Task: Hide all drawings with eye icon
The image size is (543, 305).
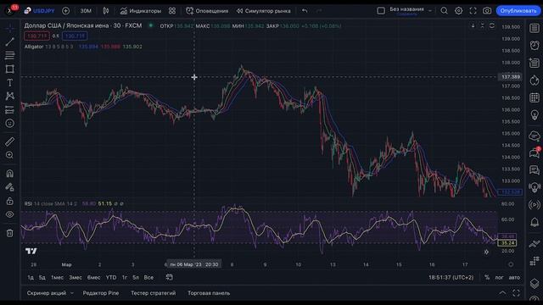Action: point(9,214)
